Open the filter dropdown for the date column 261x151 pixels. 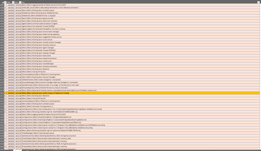pyautogui.click(x=13, y=2)
